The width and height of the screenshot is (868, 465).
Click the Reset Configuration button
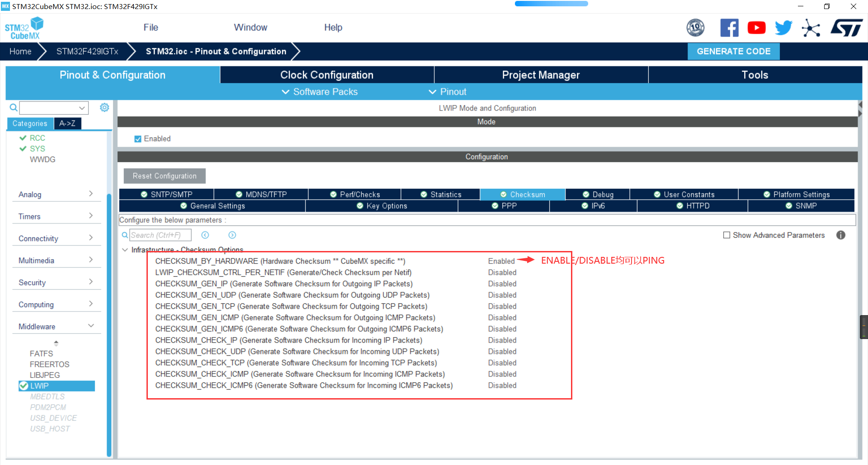click(x=165, y=176)
